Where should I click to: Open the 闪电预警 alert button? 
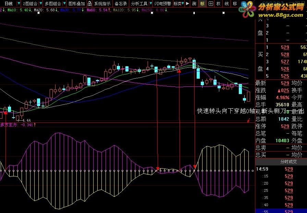tap(163, 3)
